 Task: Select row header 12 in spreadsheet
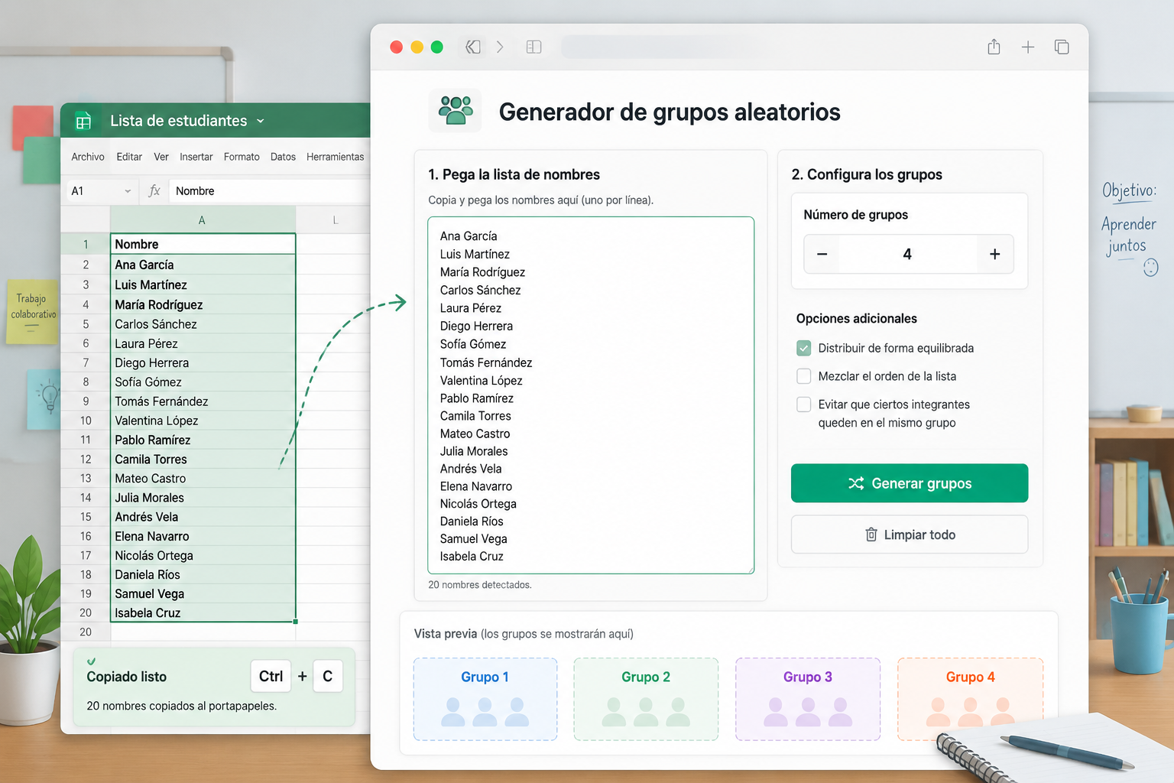coord(86,459)
